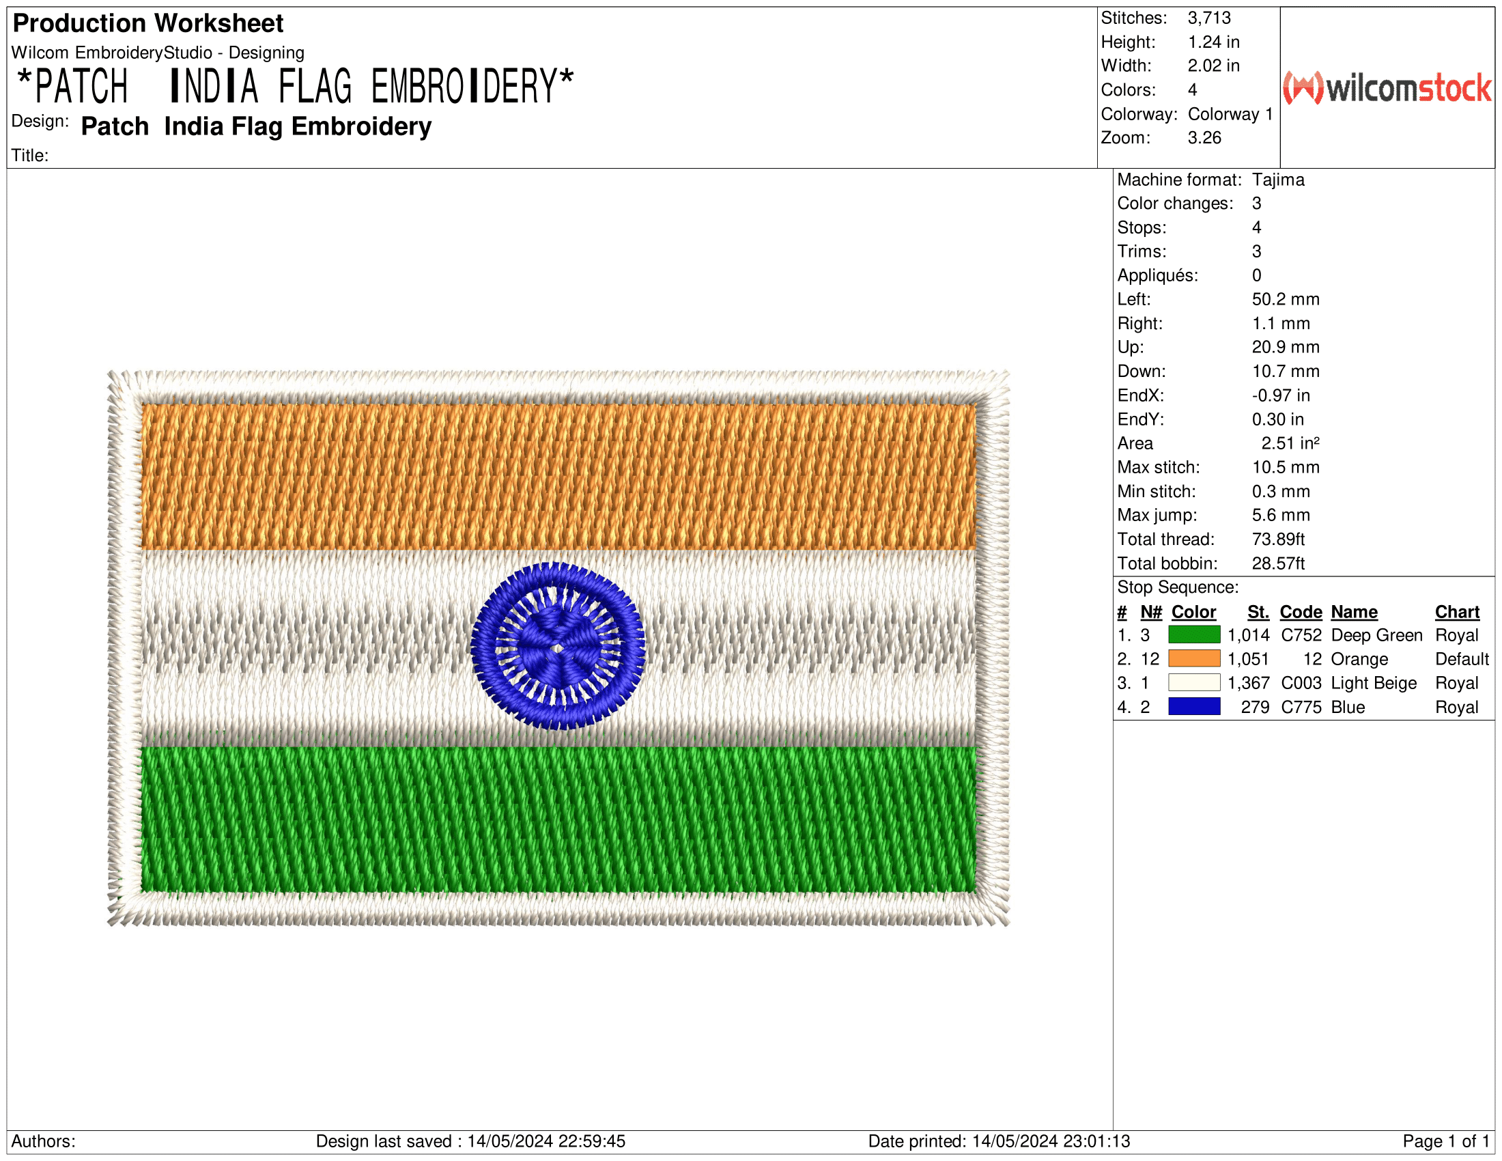Click the Down value '10.7 mm'
This screenshot has width=1502, height=1161.
coord(1285,372)
